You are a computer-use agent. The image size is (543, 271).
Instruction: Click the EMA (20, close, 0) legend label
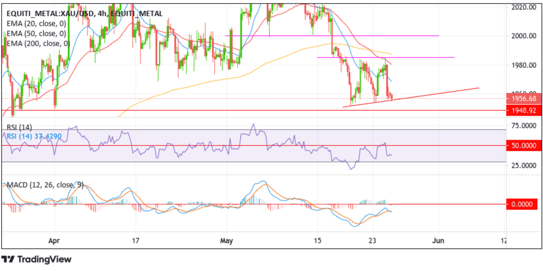point(36,24)
